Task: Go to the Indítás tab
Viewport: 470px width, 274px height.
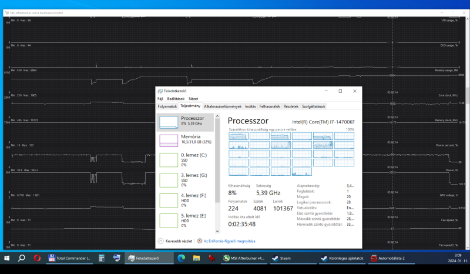Action: click(x=250, y=106)
